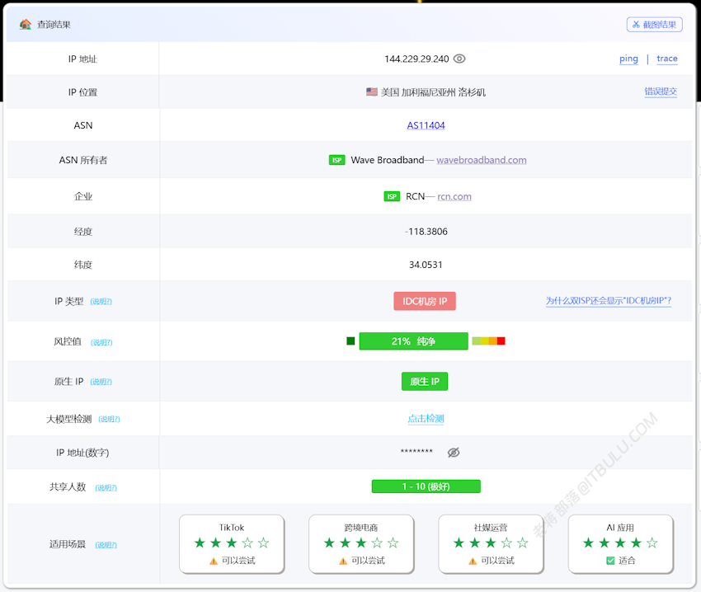701x592 pixels.
Task: Reveal hidden numeric IP with crossed-eye icon
Action: pyautogui.click(x=454, y=453)
